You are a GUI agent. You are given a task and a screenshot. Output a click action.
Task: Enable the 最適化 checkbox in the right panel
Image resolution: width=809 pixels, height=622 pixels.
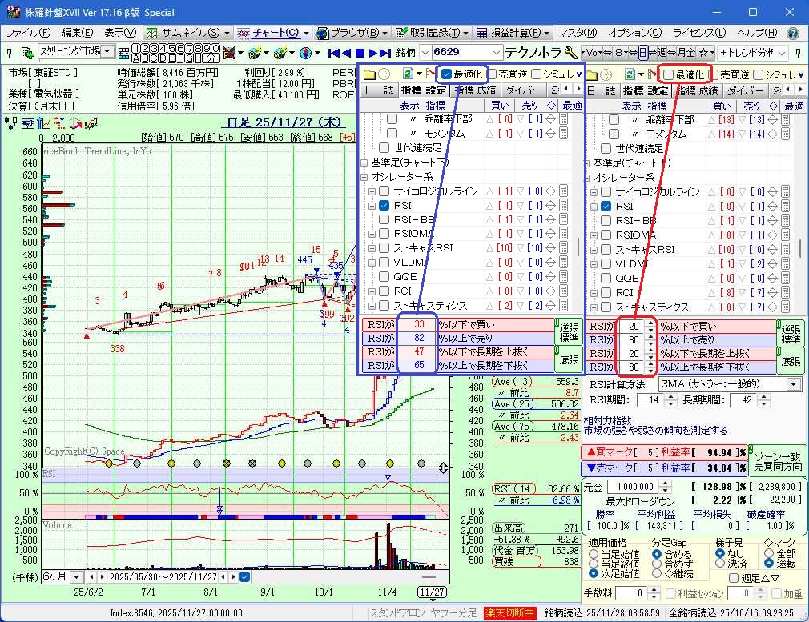(668, 74)
